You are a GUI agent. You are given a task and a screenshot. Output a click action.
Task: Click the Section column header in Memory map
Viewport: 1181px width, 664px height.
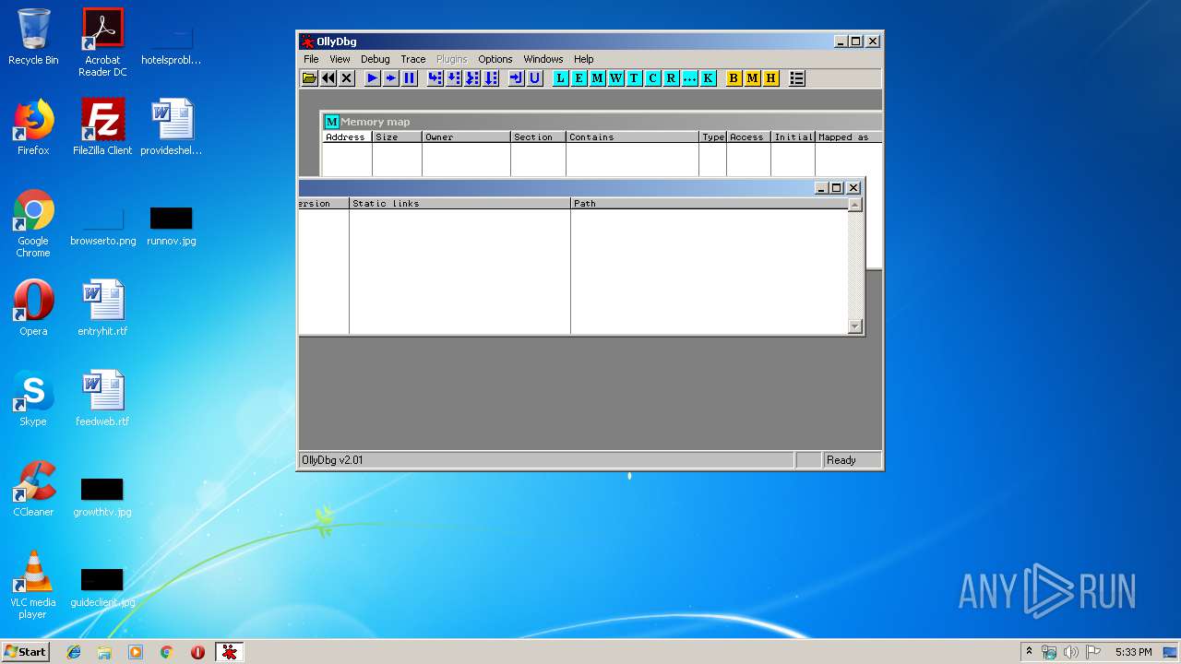point(538,136)
